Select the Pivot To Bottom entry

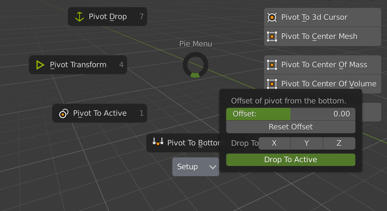pos(183,143)
